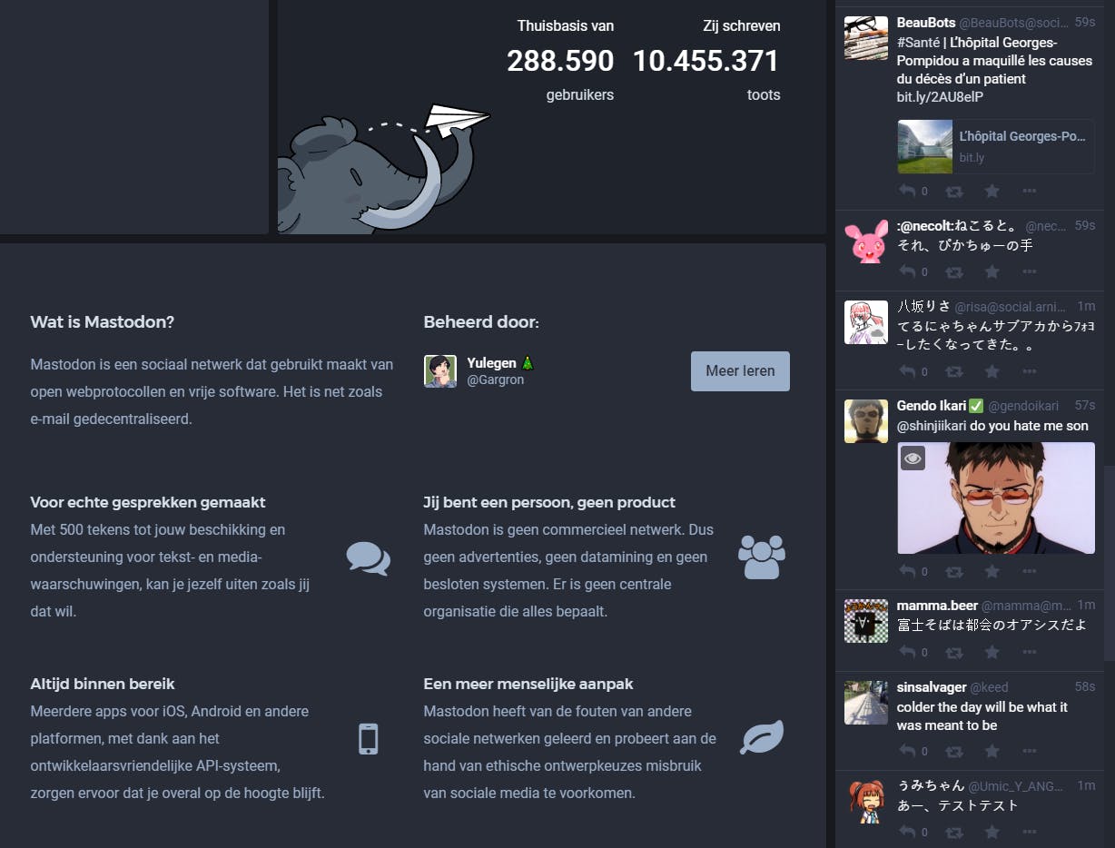
Task: Open Yulegen's avatar picture
Action: coord(440,371)
